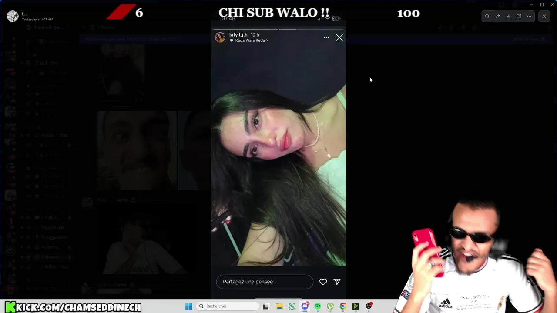Switch to Discord in the taskbar
Viewport: 557px width, 313px height.
tap(305, 306)
